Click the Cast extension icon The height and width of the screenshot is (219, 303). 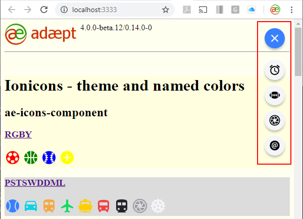tap(203, 10)
